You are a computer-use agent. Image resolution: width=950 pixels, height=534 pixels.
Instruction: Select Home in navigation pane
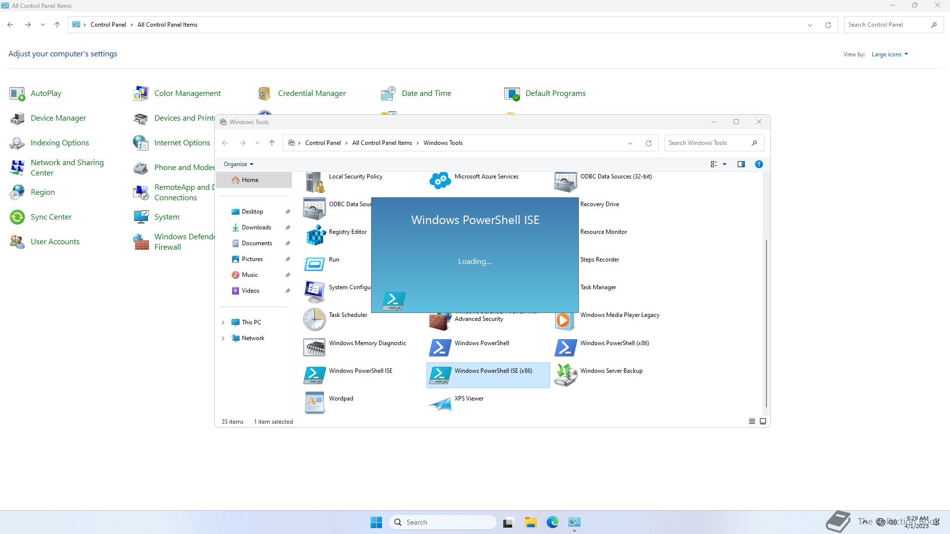tap(254, 180)
